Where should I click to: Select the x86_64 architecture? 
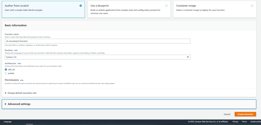point(6,70)
